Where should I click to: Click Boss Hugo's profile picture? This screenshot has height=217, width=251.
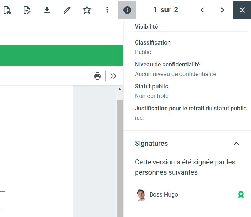[x=141, y=195]
